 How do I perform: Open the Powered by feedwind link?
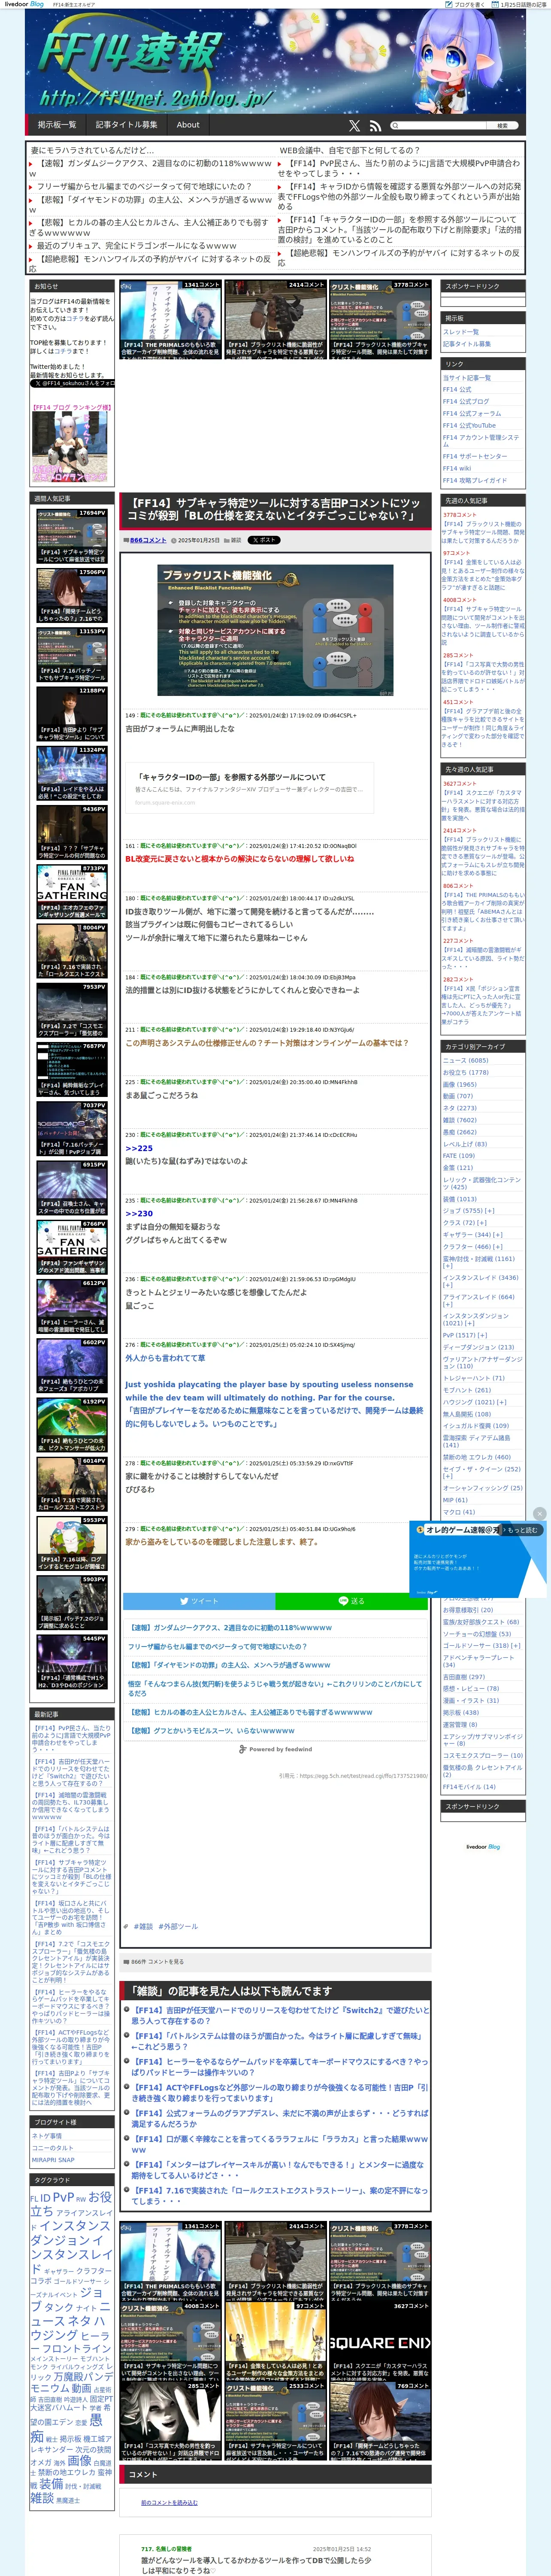pyautogui.click(x=277, y=1749)
